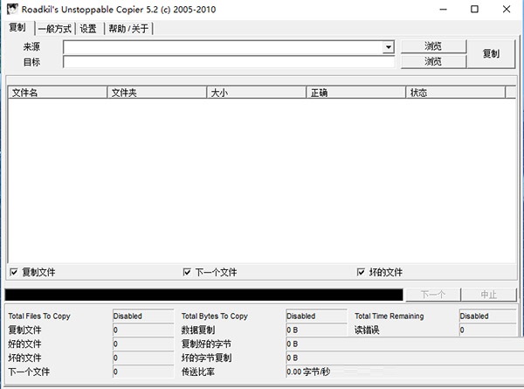This screenshot has width=524, height=389.
Task: Click the 状态 column header
Action: [458, 92]
